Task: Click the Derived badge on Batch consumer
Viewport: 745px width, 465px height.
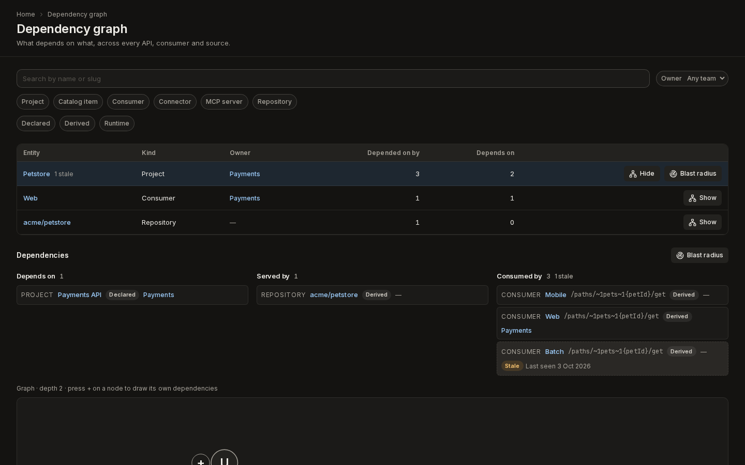Action: point(681,352)
